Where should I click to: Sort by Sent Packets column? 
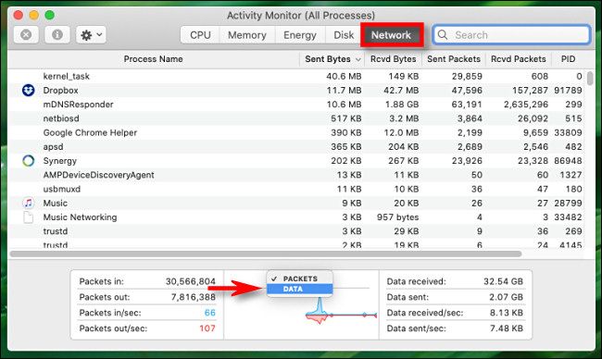454,59
